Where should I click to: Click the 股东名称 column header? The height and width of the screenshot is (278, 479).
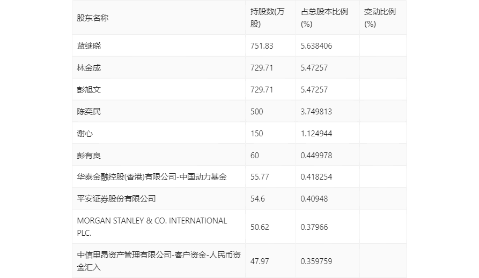93,18
